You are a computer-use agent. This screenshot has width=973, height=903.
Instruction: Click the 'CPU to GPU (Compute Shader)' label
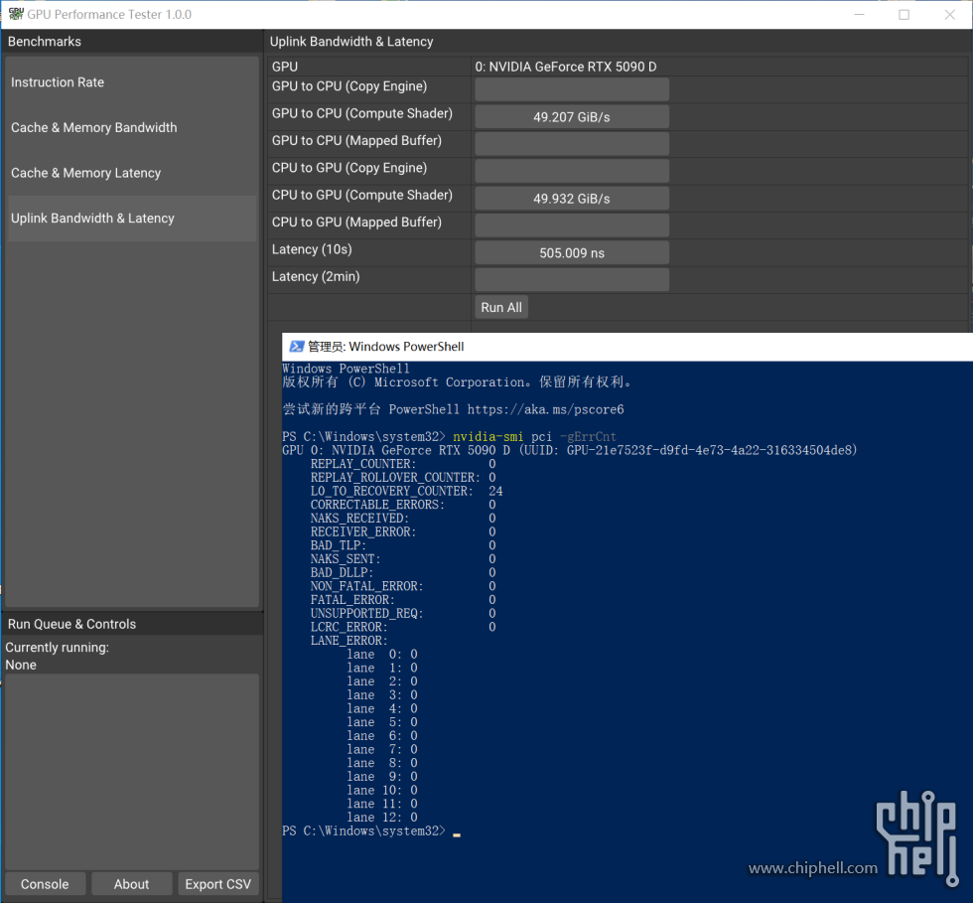[361, 195]
